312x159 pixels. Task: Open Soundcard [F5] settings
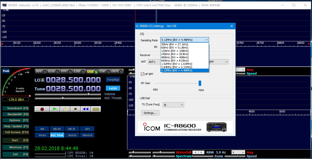(x=16, y=108)
